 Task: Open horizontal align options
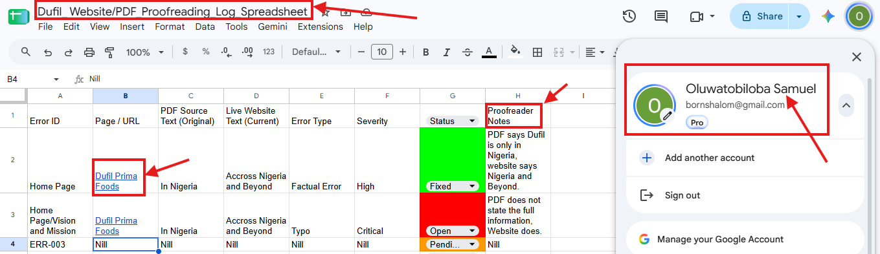click(x=594, y=52)
